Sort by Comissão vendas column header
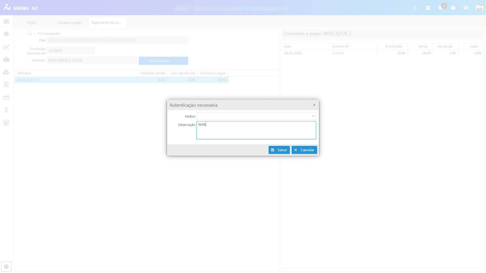486x273 pixels. (153, 73)
